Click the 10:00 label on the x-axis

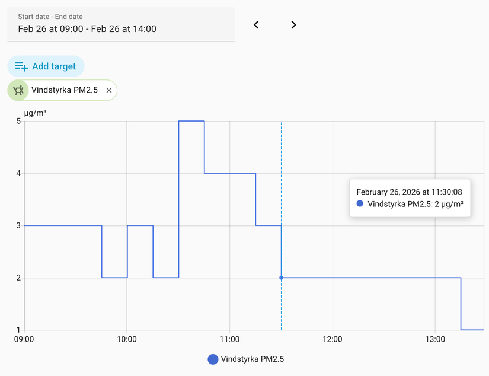click(126, 339)
